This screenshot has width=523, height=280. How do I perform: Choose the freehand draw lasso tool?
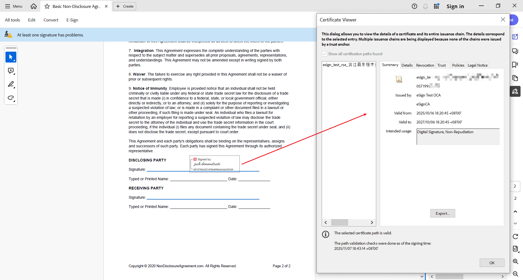click(11, 98)
